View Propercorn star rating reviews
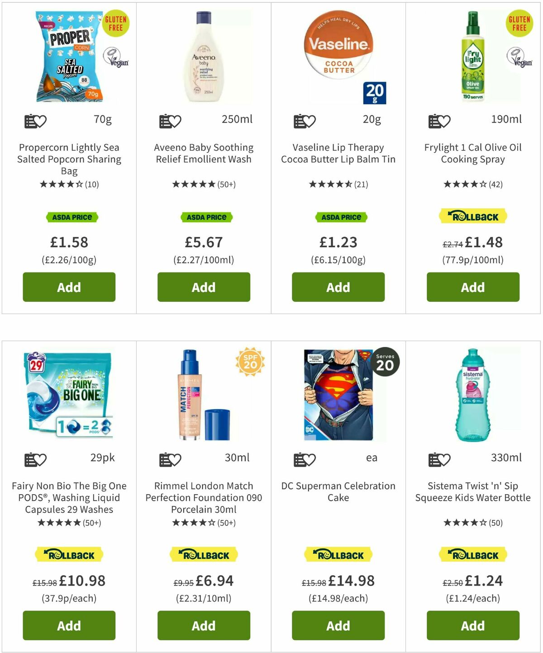Screen dimensions: 543x653 pyautogui.click(x=69, y=184)
